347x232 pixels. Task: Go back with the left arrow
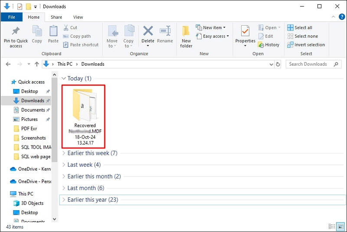[x=8, y=64]
